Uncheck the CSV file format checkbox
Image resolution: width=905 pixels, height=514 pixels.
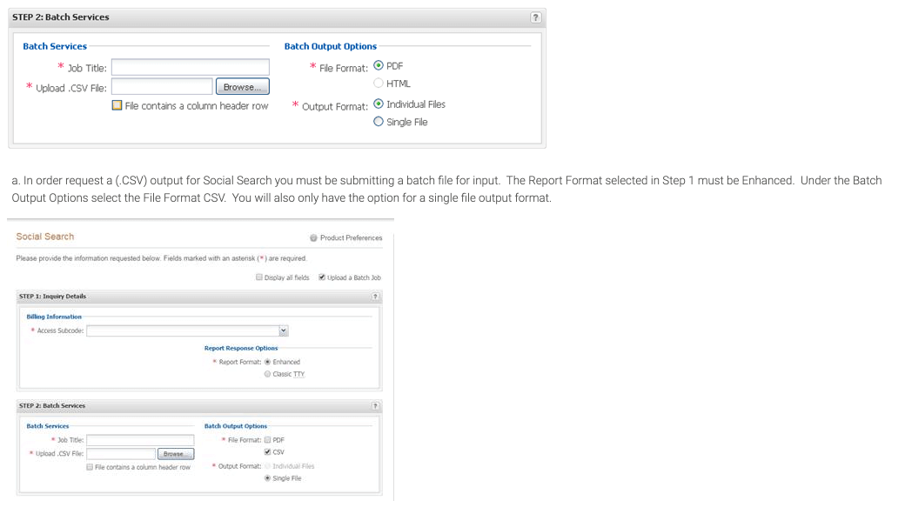[267, 451]
